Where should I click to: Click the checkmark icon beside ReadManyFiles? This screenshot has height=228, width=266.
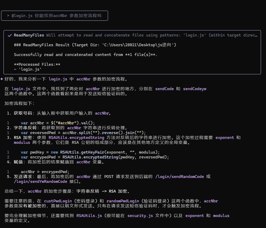(10, 35)
